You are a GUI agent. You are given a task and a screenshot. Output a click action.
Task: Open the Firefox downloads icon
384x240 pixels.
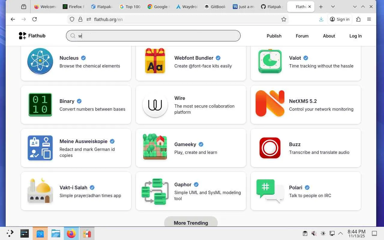coord(321,19)
